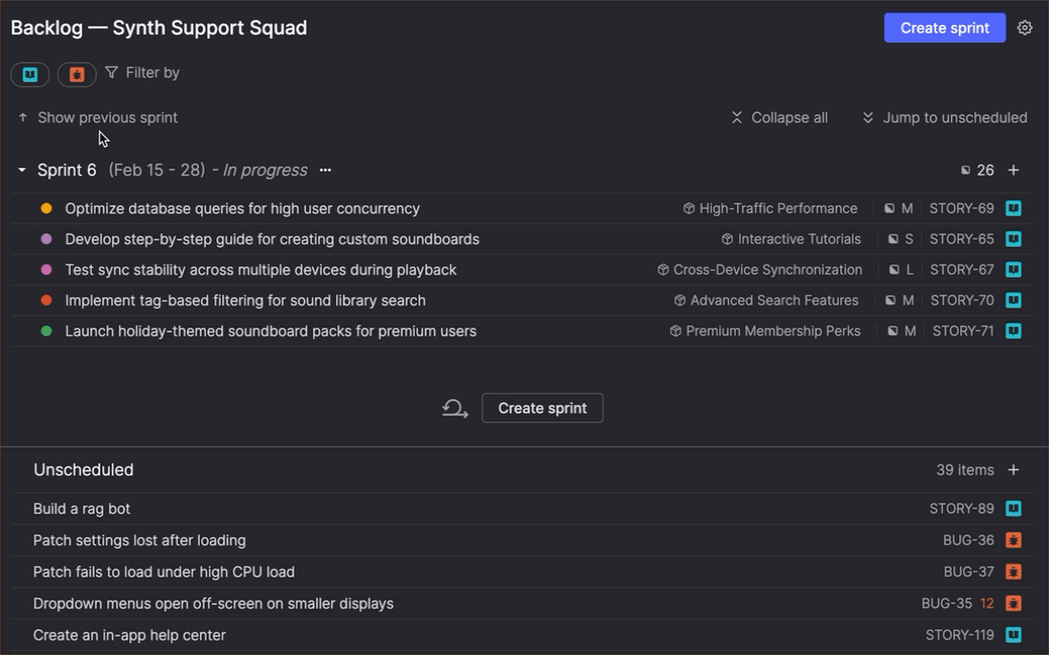The height and width of the screenshot is (655, 1049).
Task: Open the Filter by menu
Action: (x=143, y=73)
